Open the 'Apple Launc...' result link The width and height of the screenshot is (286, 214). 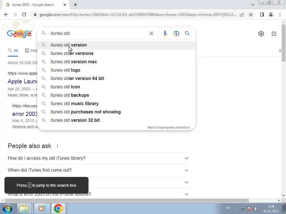pyautogui.click(x=23, y=81)
